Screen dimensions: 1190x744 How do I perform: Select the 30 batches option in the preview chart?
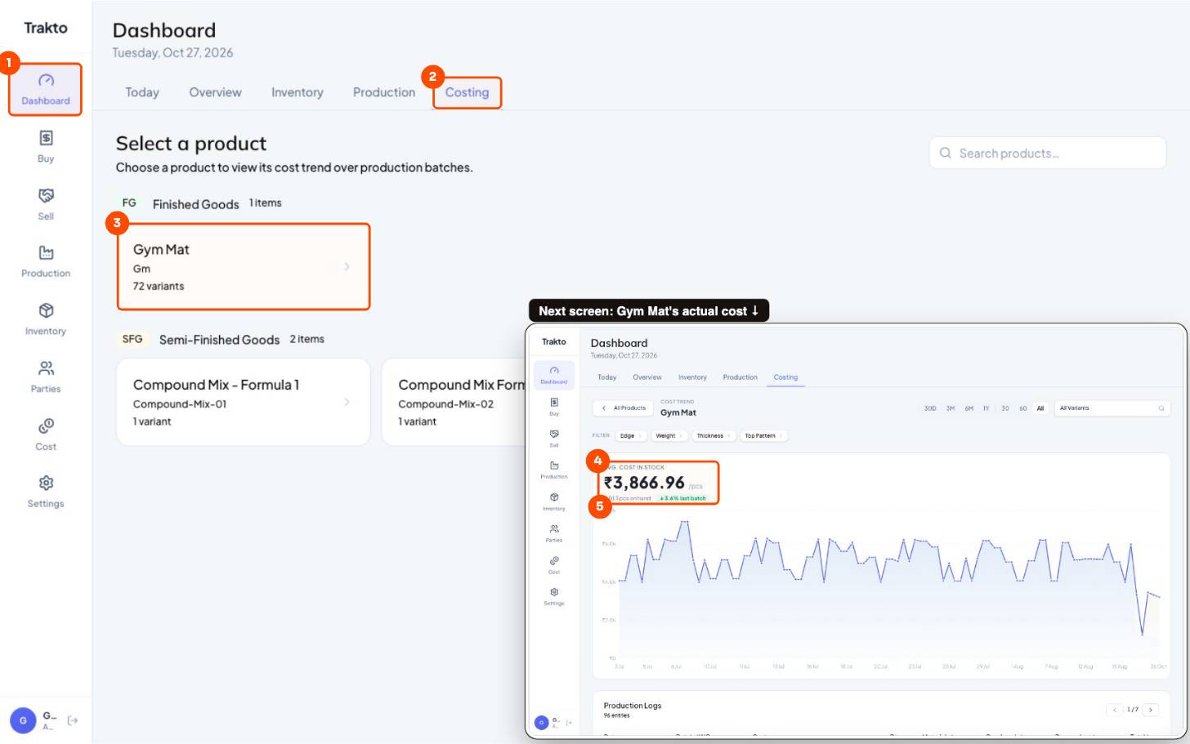1005,408
